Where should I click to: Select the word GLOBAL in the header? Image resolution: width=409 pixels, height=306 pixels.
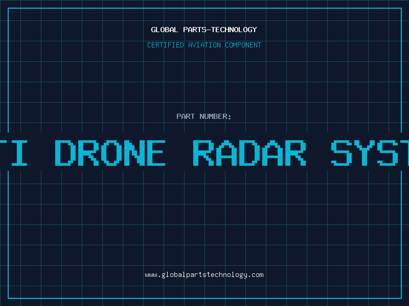(x=165, y=30)
